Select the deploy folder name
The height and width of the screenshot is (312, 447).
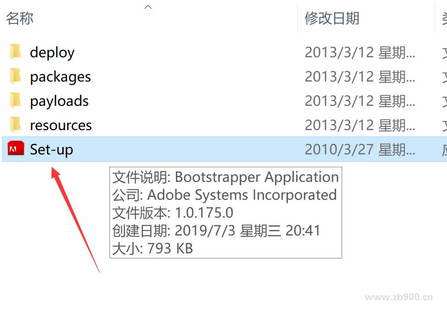(52, 53)
